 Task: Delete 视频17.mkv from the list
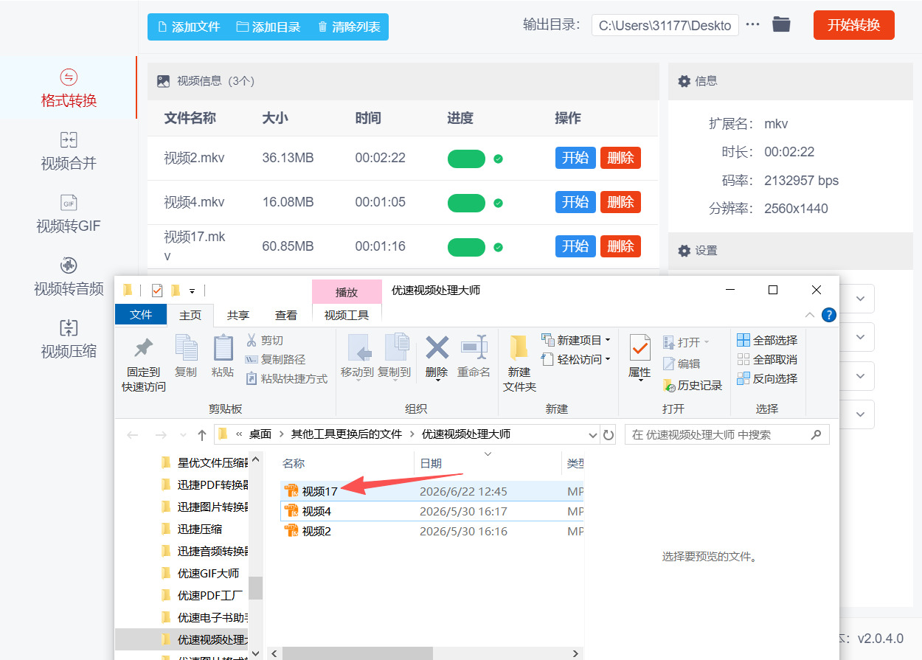point(620,246)
